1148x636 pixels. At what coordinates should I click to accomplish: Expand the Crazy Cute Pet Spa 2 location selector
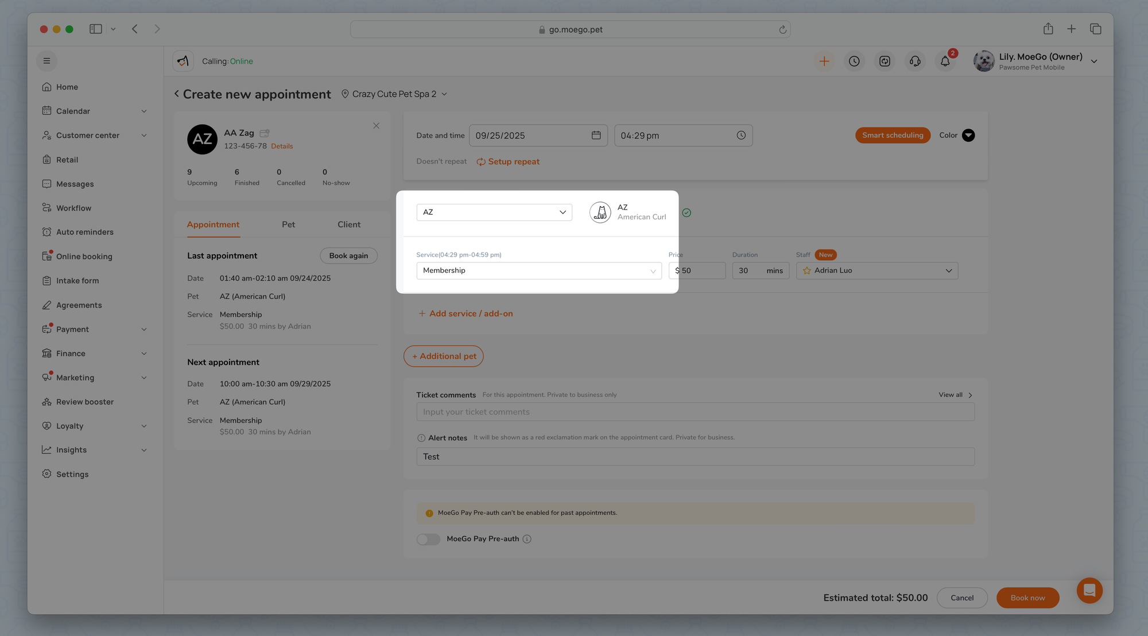click(x=394, y=94)
